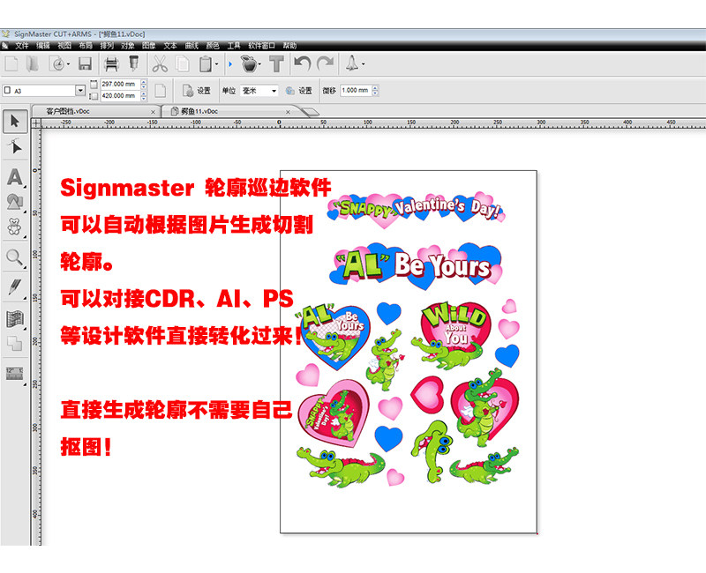Click the 1.000 mm nudge field
Screen dimensions: 706x573
(x=356, y=91)
